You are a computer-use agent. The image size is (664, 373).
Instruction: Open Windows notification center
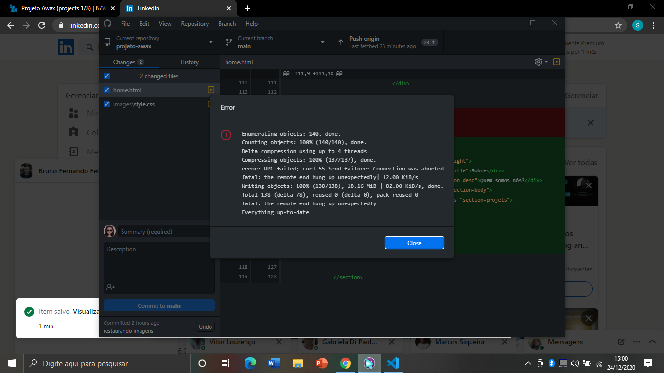(x=647, y=363)
